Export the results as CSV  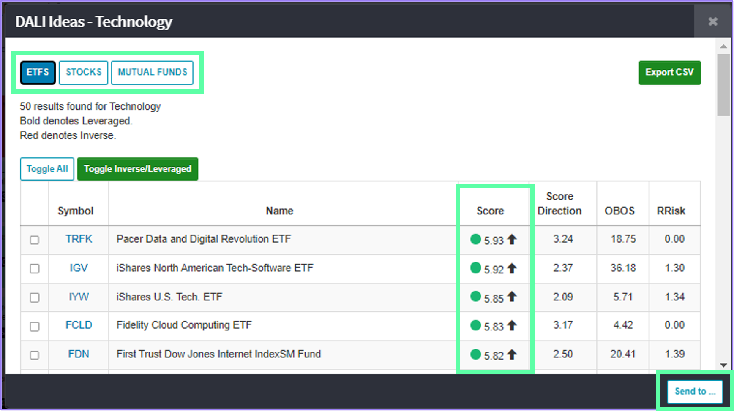[669, 72]
